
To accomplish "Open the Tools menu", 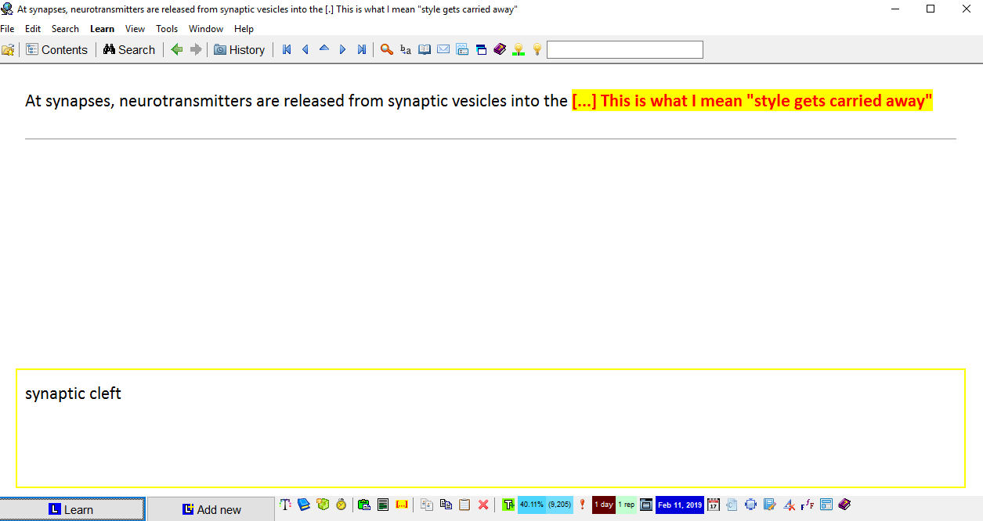I will click(x=167, y=29).
